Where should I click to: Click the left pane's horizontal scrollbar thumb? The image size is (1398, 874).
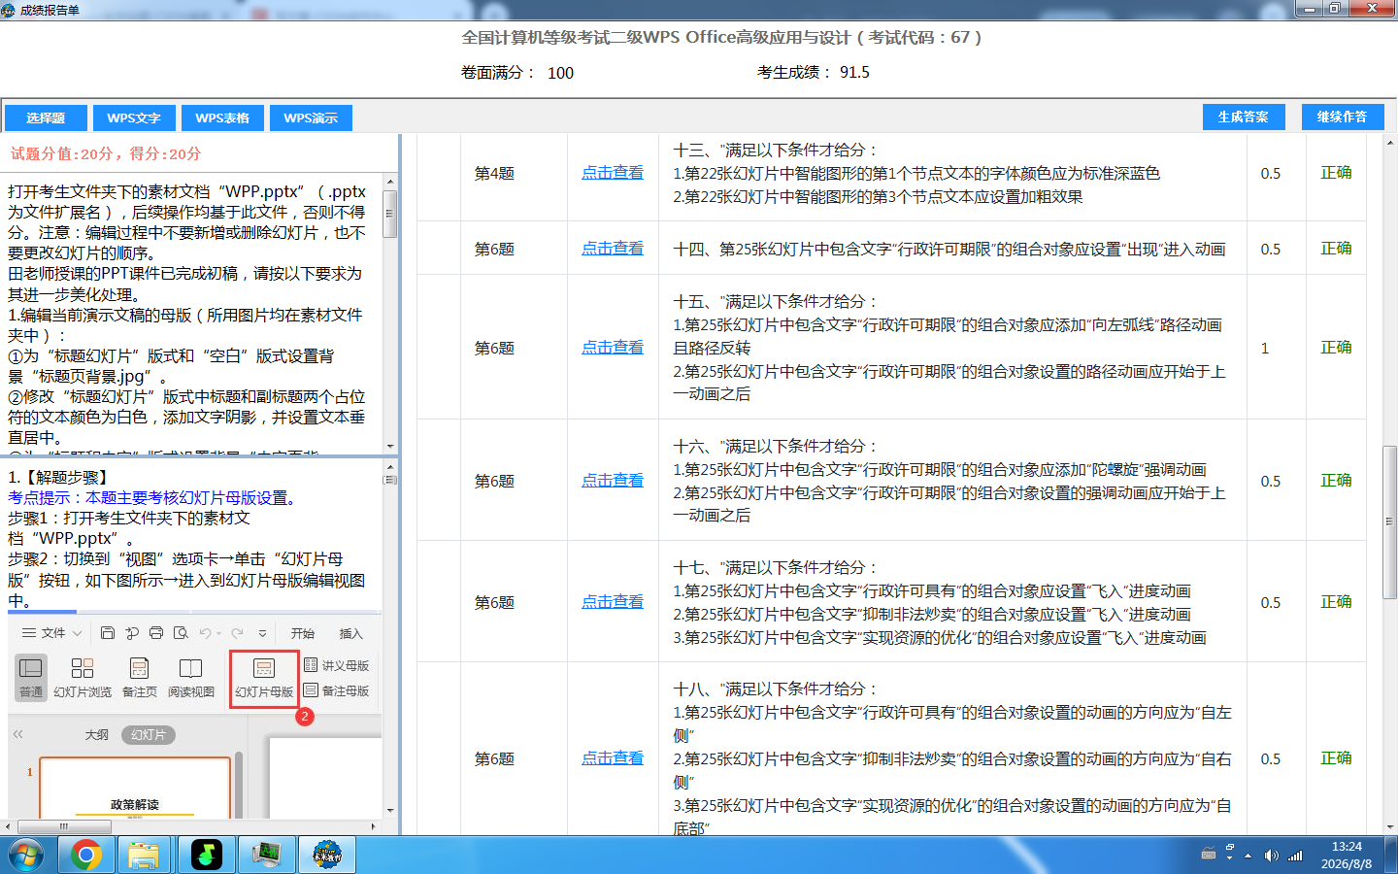[x=64, y=826]
